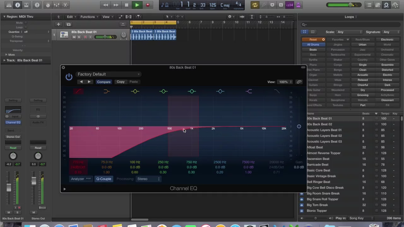Image resolution: width=404 pixels, height=227 pixels.
Task: Open the Processing Stereo dropdown
Action: [149, 179]
